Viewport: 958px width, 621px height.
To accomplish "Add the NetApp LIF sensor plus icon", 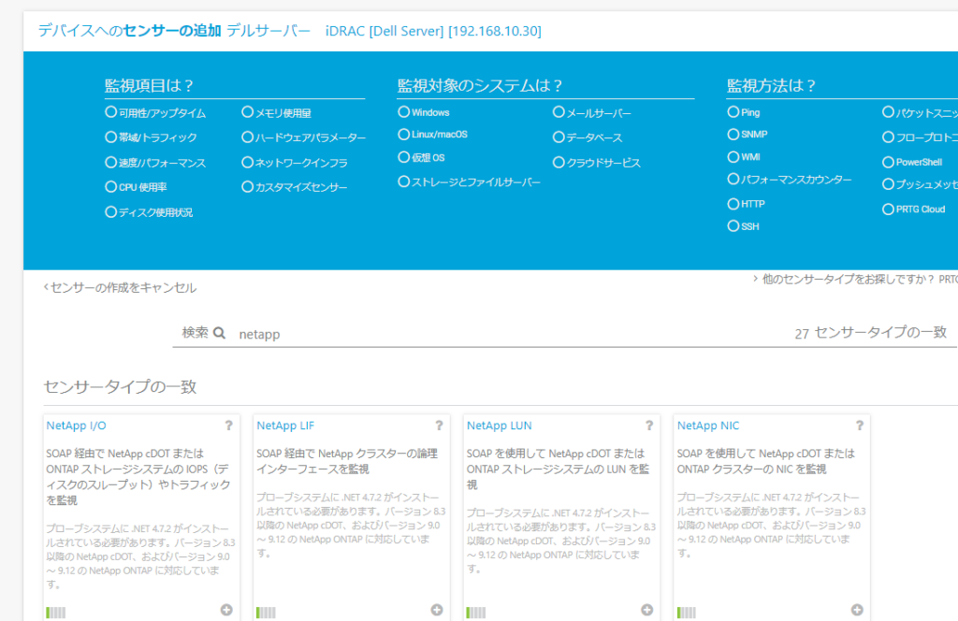I will click(x=437, y=610).
